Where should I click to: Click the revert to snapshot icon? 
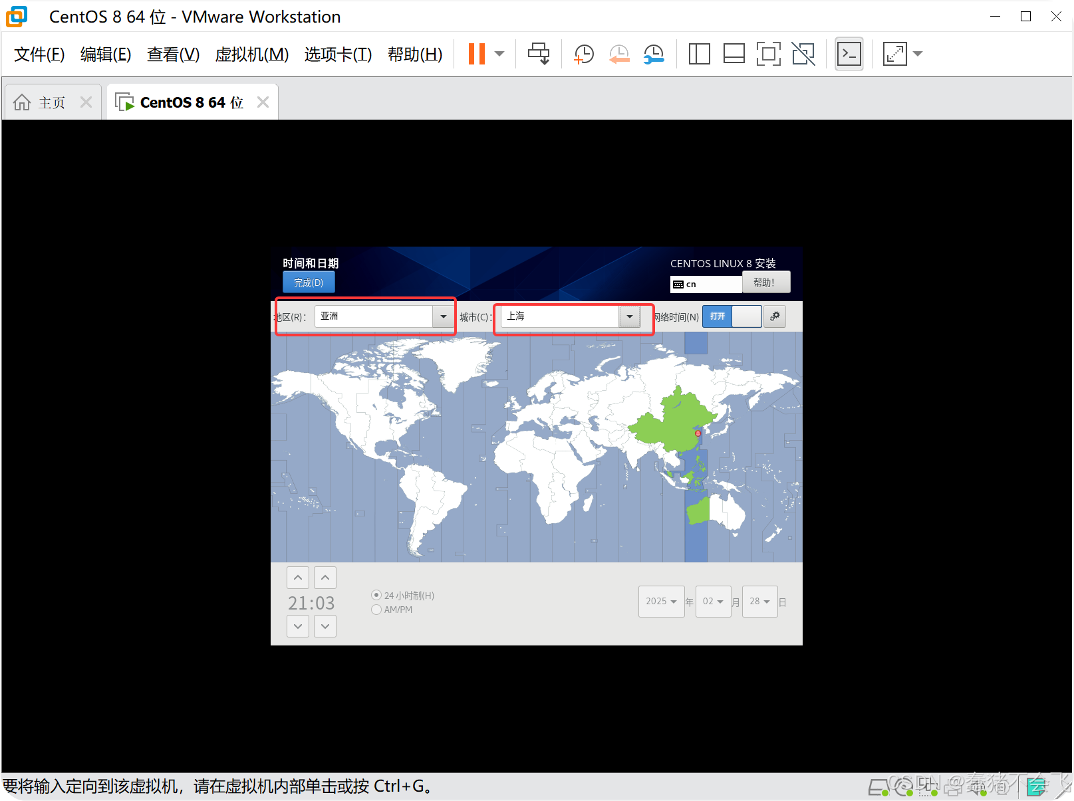[619, 54]
